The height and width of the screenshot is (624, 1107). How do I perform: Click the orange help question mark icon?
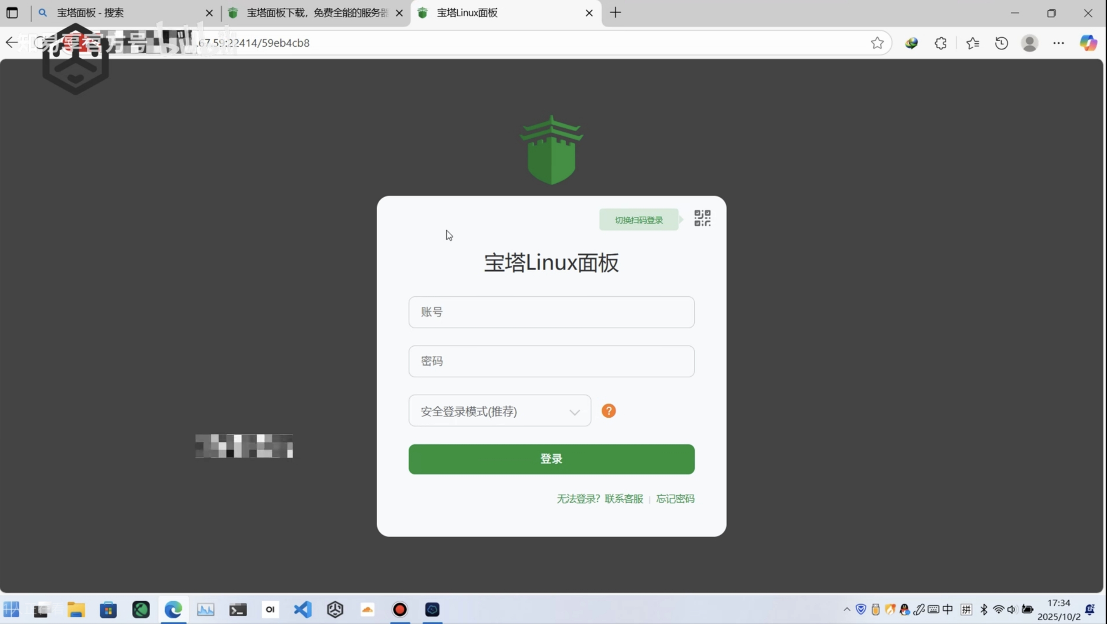click(609, 411)
